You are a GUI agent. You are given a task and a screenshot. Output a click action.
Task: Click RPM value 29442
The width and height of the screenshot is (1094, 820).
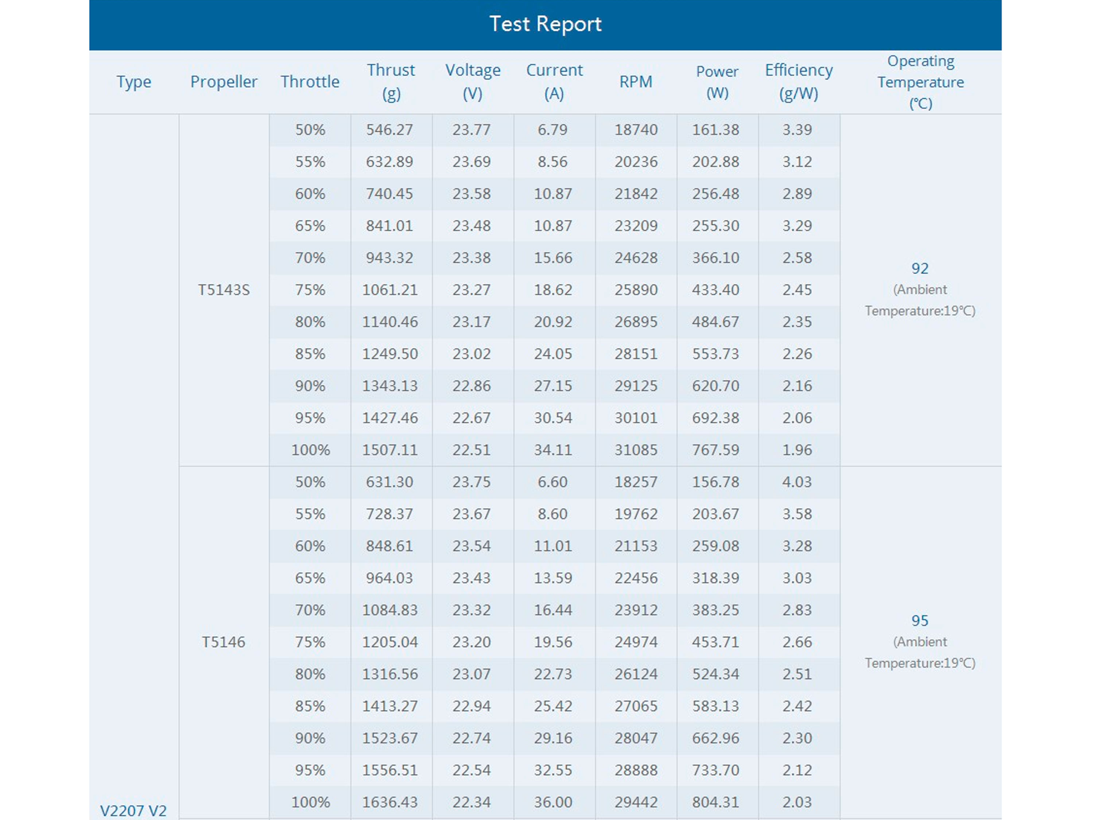(636, 802)
